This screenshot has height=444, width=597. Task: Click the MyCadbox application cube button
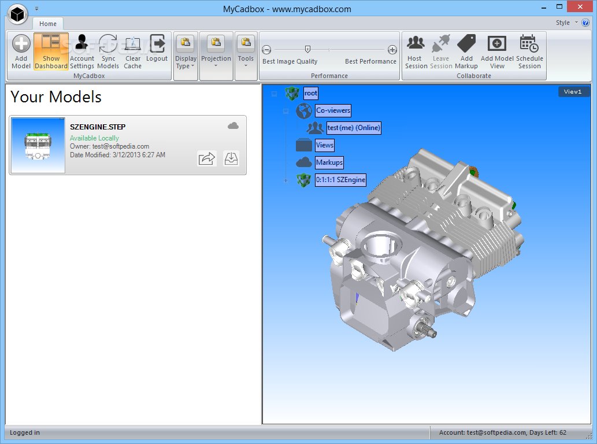click(17, 14)
